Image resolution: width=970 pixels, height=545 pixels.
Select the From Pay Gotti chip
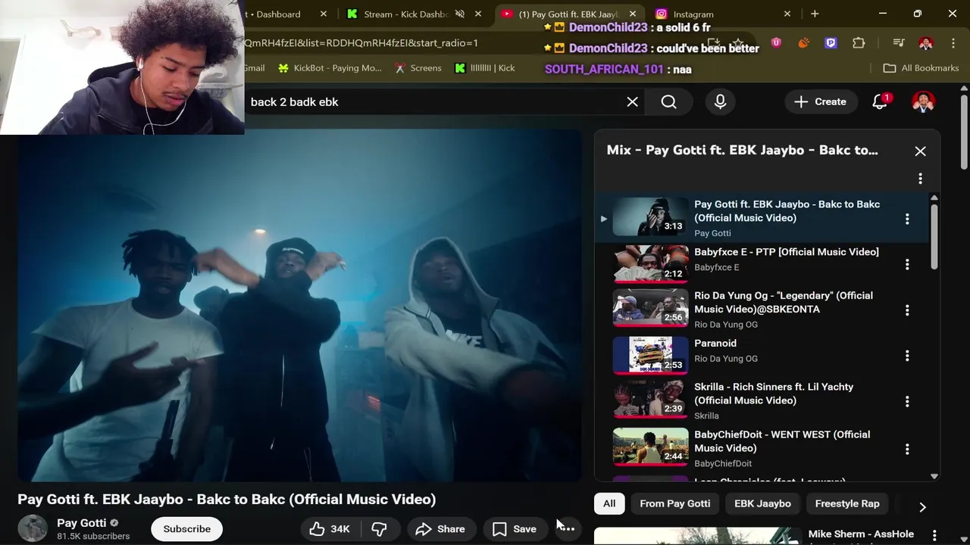point(674,503)
